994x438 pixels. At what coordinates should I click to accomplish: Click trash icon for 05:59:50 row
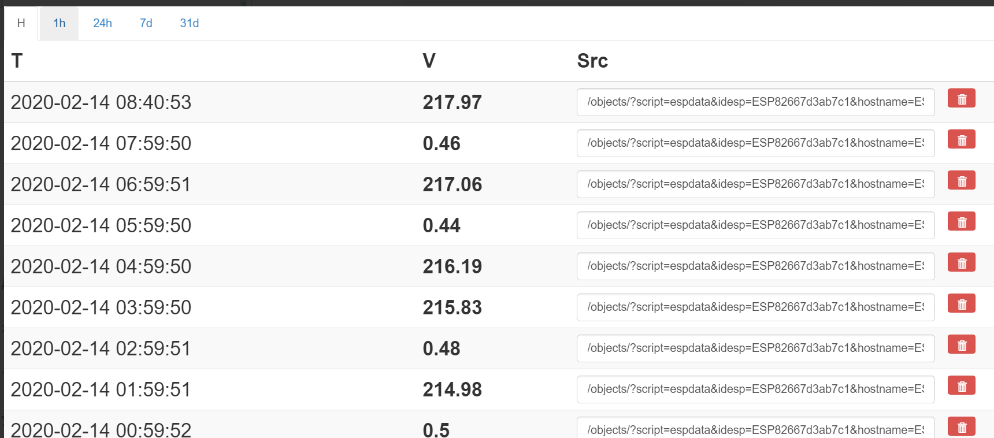tap(961, 222)
